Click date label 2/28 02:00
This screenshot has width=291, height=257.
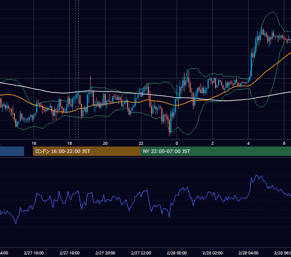[213, 253]
